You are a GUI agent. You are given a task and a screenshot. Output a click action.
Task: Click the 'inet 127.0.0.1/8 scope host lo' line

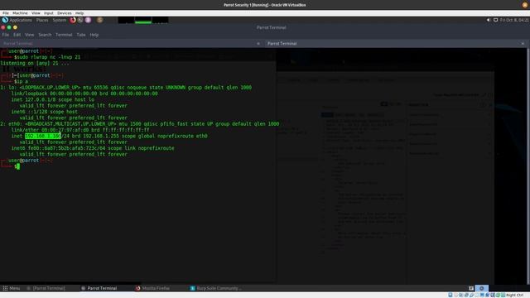53,99
